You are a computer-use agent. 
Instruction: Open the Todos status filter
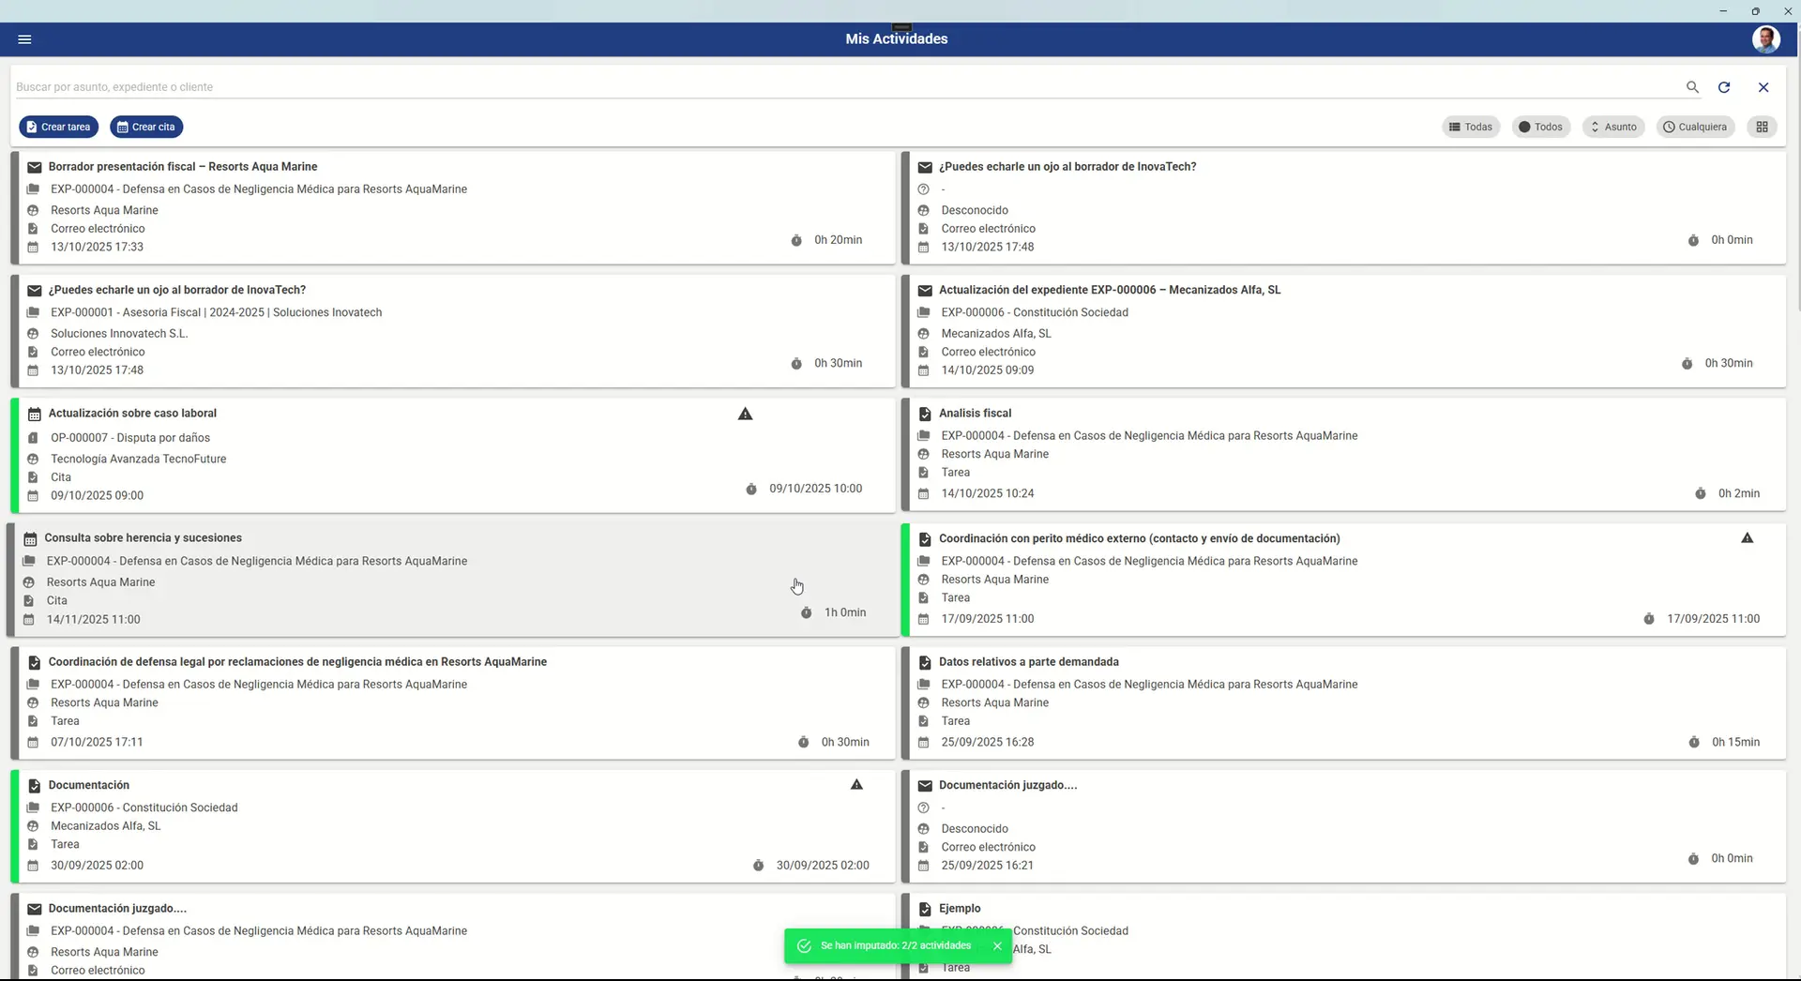tap(1540, 127)
